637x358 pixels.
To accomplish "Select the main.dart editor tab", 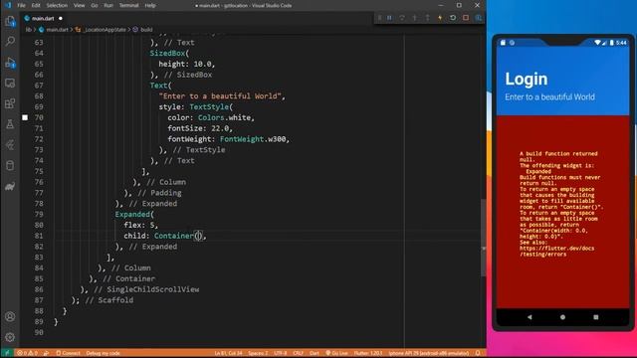I will pos(43,18).
